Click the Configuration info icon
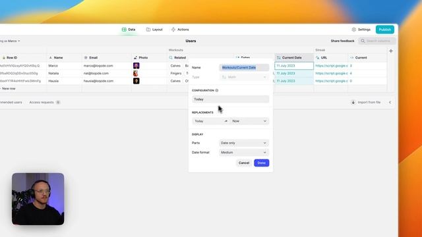The height and width of the screenshot is (237, 422). tap(217, 91)
